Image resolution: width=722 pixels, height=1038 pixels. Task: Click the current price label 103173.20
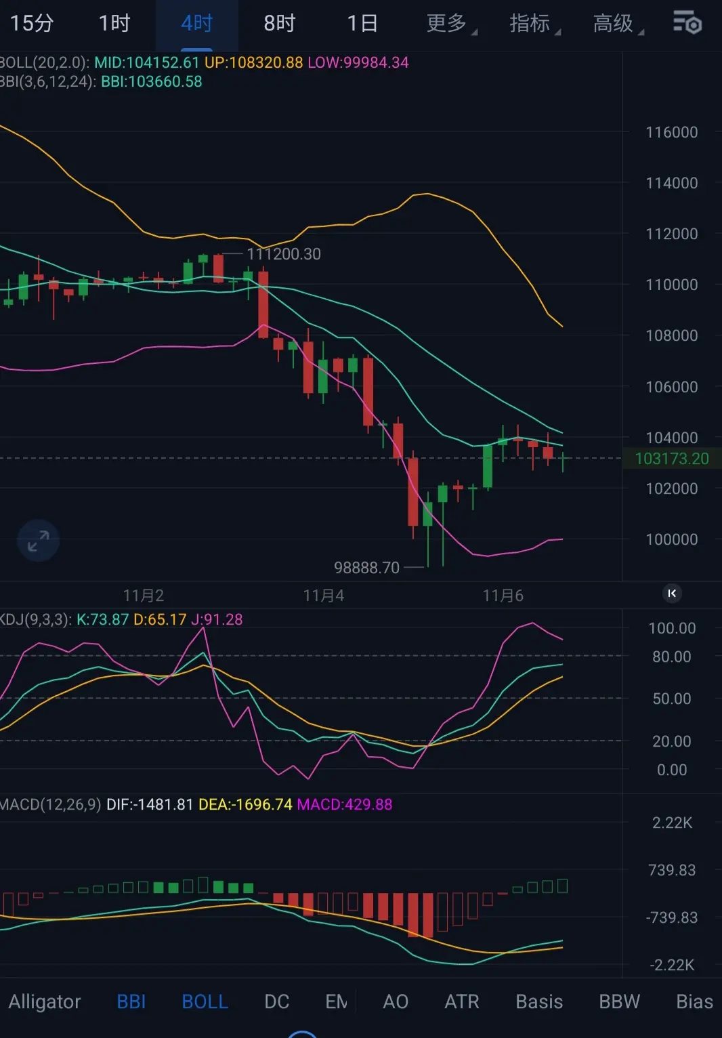click(672, 459)
